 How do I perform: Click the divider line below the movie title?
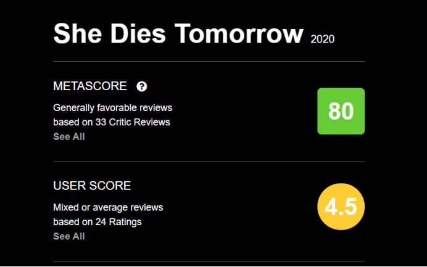pyautogui.click(x=209, y=62)
